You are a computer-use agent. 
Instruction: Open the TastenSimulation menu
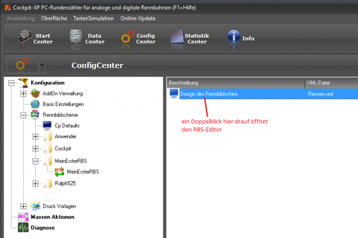coord(94,19)
